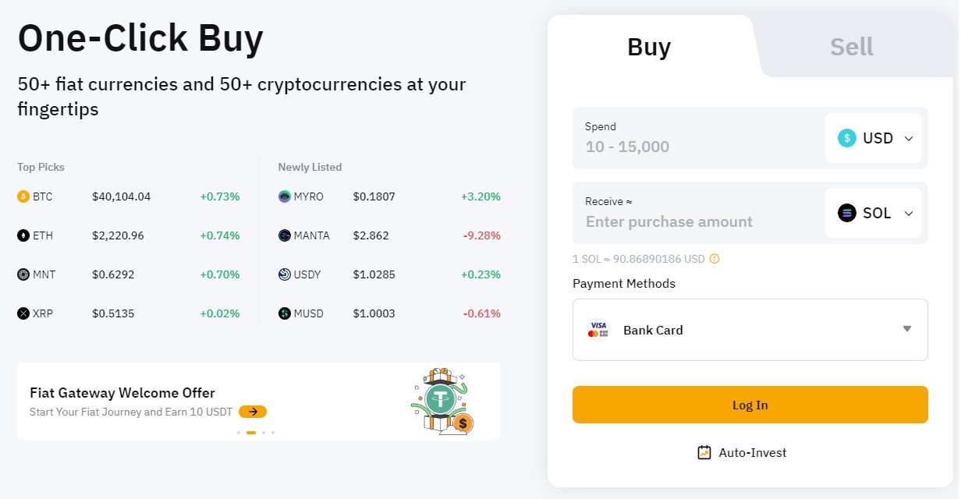The width and height of the screenshot is (961, 499).
Task: Click the exchange rate info icon
Action: [714, 259]
